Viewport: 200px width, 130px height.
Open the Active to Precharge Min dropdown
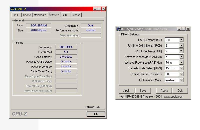coord(181,57)
